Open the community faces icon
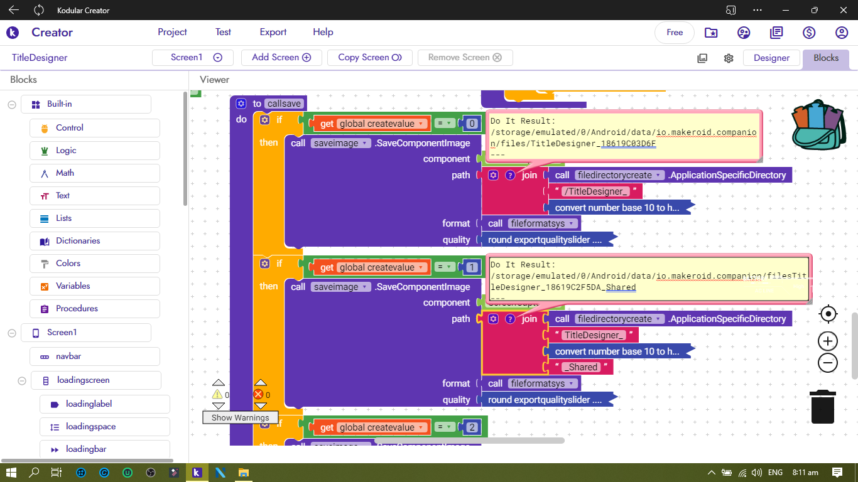858x482 pixels. [744, 33]
